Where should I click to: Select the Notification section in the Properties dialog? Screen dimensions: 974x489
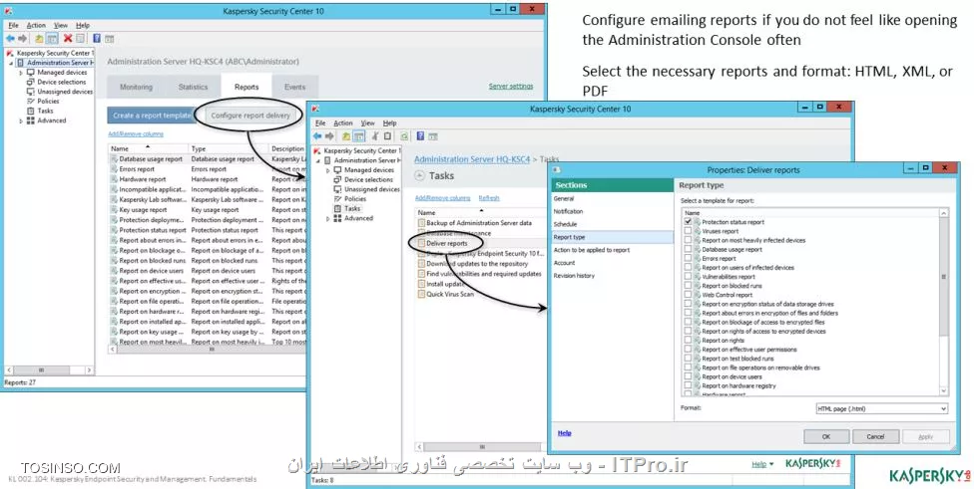pyautogui.click(x=613, y=211)
